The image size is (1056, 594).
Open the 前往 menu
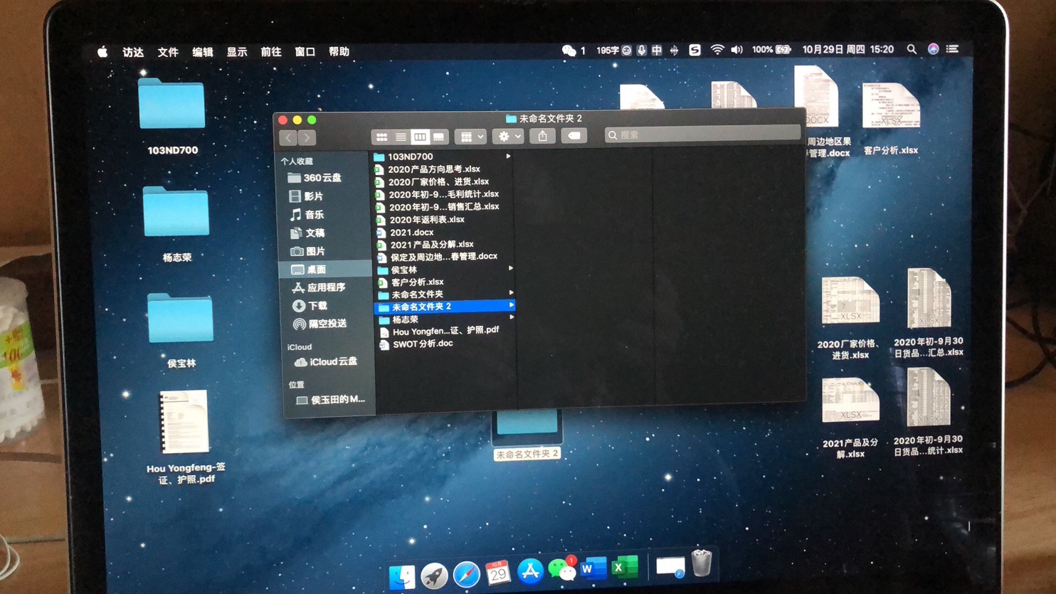click(270, 52)
